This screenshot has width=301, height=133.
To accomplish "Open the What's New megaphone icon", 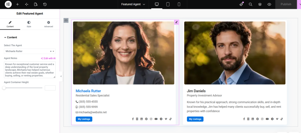I will coord(241,4).
